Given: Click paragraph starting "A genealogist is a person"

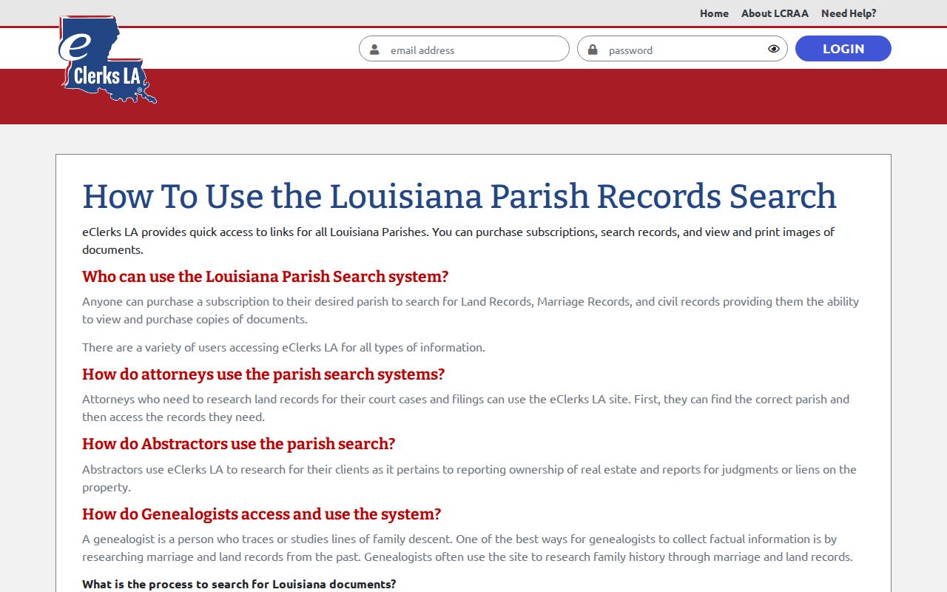Looking at the screenshot, I should 468,548.
